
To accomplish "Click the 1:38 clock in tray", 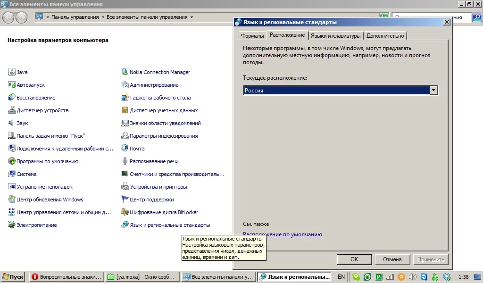I will tap(463, 277).
